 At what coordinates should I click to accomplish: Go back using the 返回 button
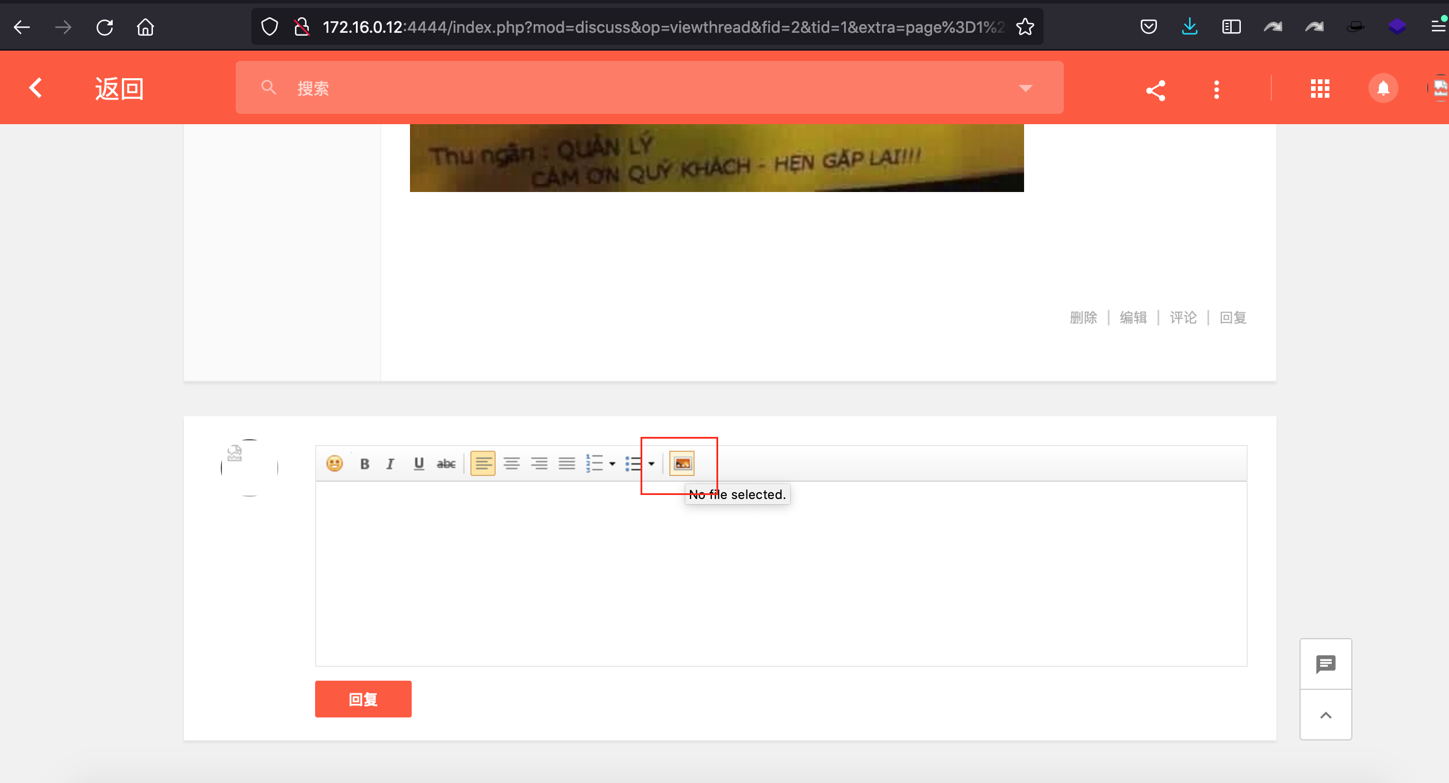[x=118, y=89]
